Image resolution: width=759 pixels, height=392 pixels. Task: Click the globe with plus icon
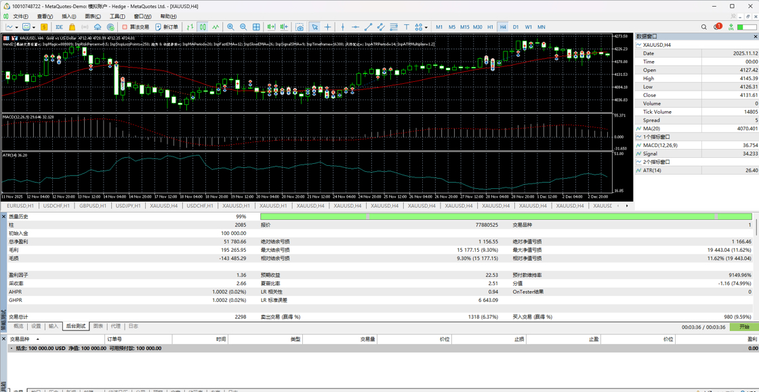110,27
